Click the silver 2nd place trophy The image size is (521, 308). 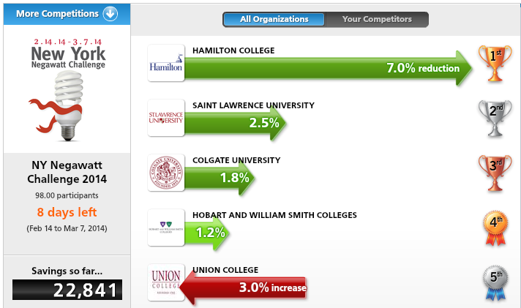coord(495,118)
